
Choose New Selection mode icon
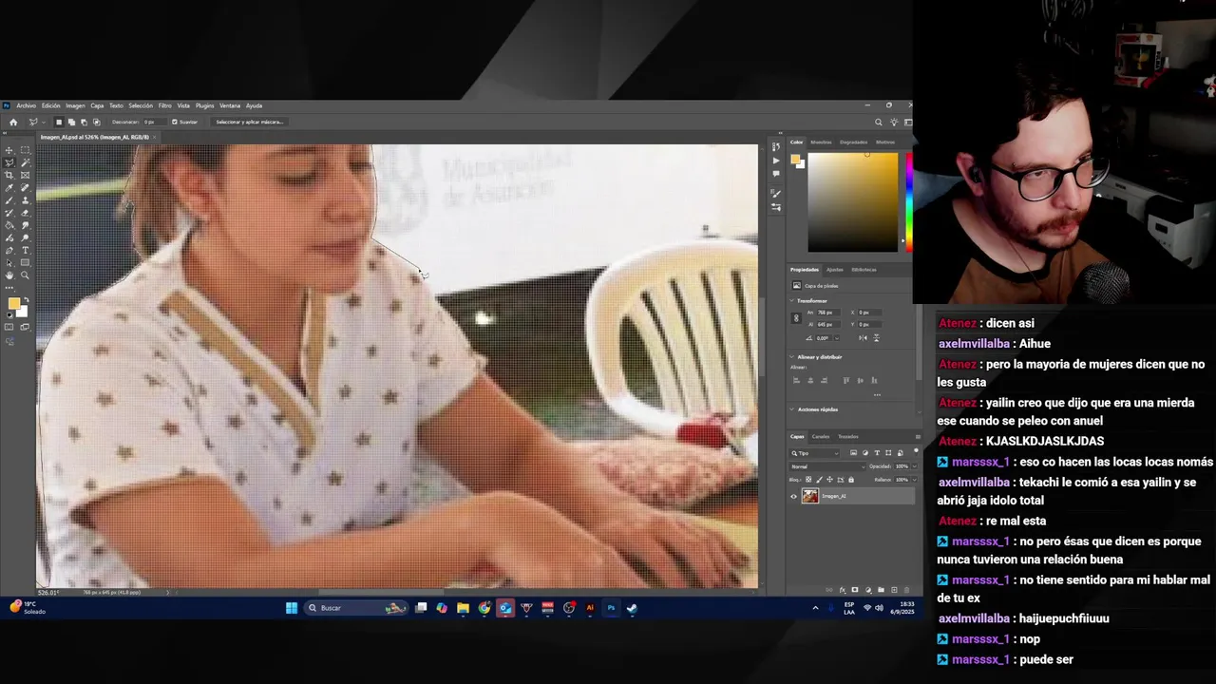tap(59, 122)
